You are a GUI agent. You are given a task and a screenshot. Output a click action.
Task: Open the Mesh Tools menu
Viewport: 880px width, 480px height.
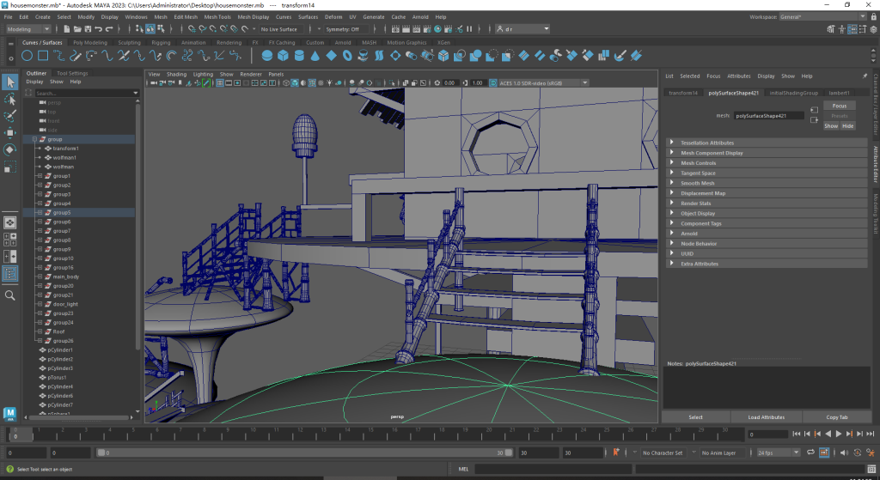pyautogui.click(x=217, y=17)
